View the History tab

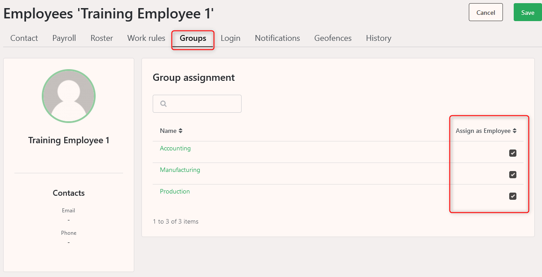(x=379, y=38)
